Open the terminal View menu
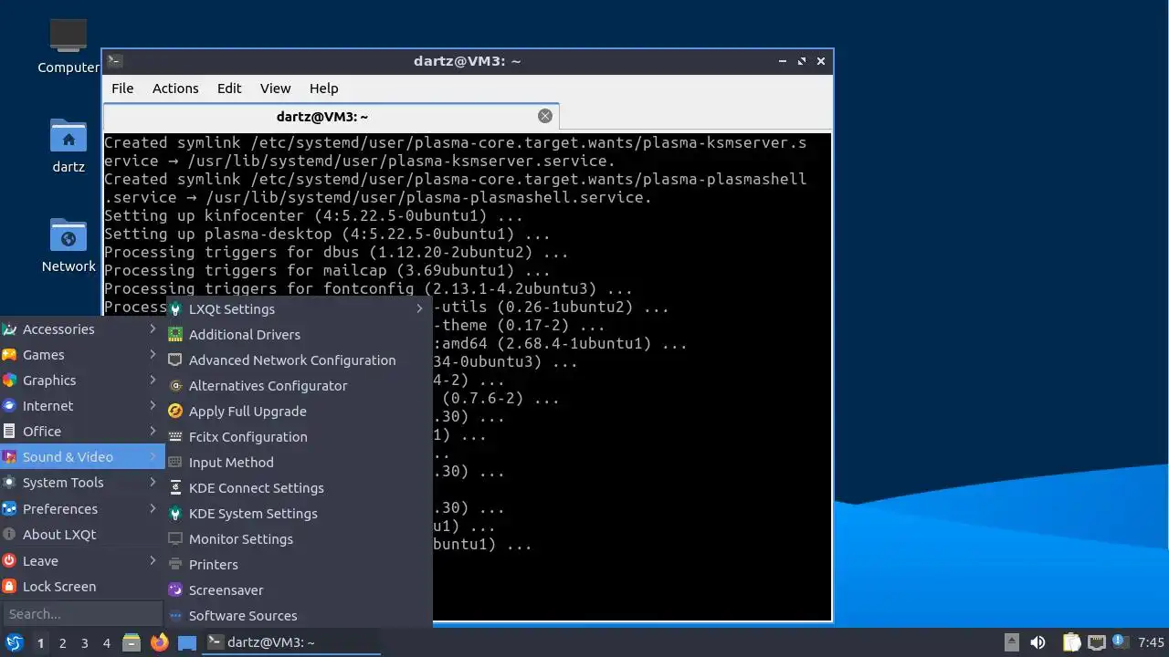Viewport: 1169px width, 657px height. pos(275,89)
